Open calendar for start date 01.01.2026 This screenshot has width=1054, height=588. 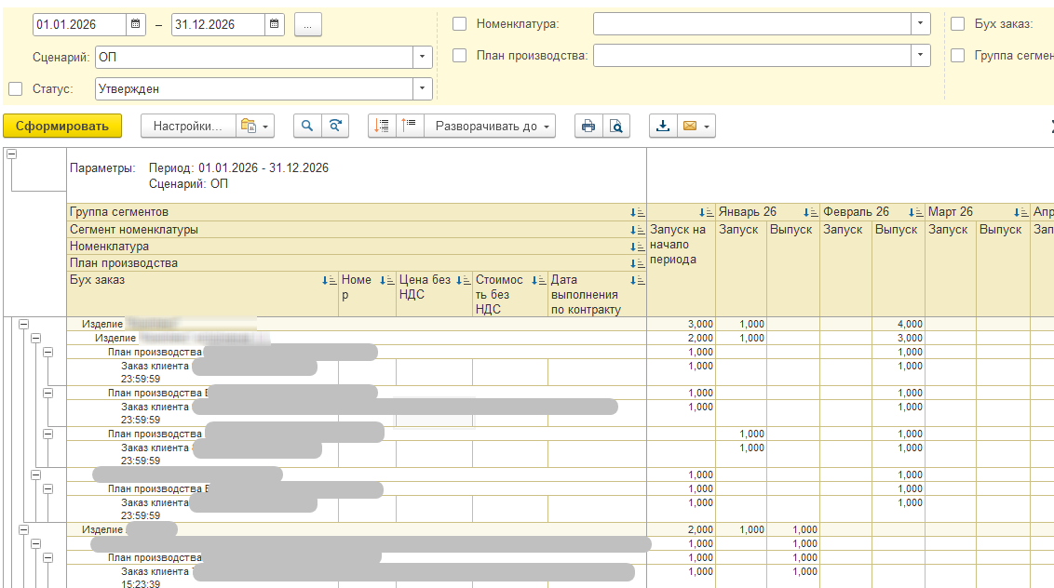click(x=136, y=24)
